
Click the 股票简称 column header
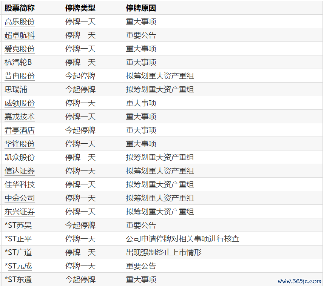tap(19, 8)
